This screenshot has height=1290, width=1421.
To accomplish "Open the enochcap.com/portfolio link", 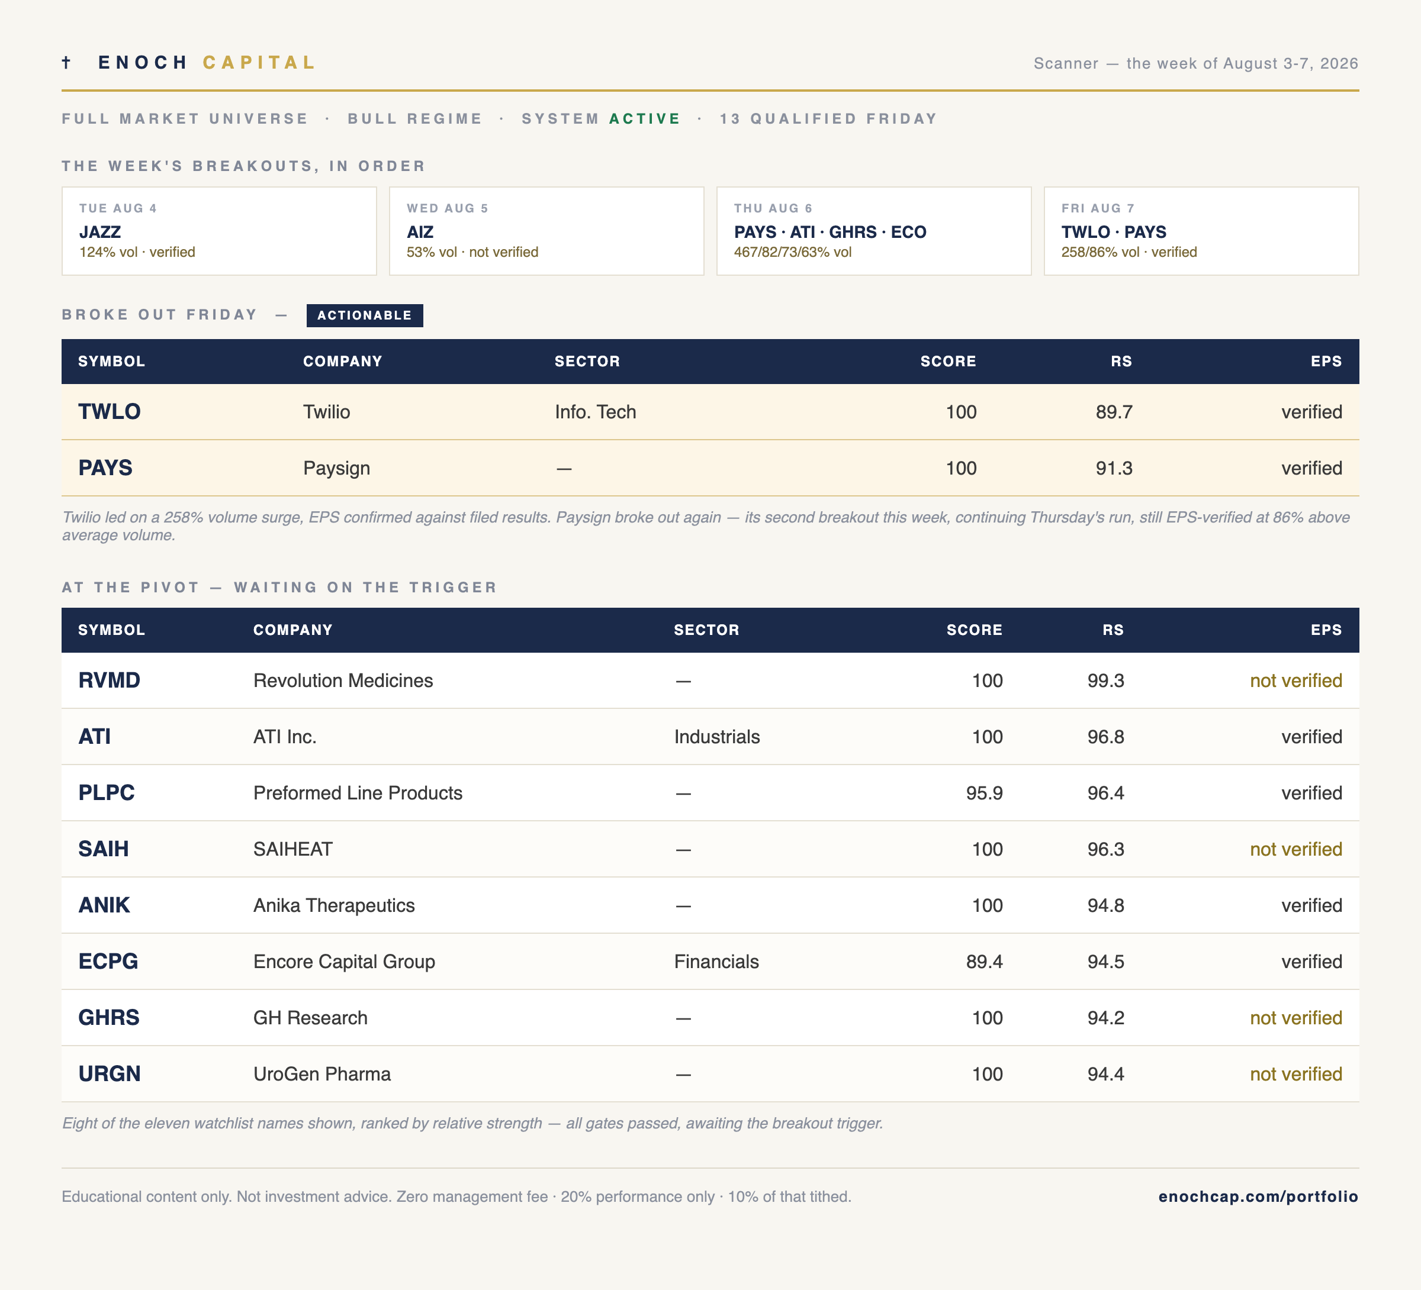I will pos(1258,1197).
